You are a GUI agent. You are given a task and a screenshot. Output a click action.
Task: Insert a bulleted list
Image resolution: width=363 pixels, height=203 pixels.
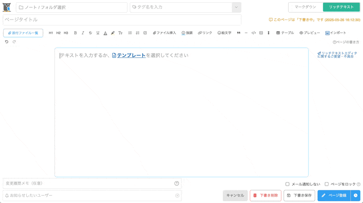coord(130,33)
